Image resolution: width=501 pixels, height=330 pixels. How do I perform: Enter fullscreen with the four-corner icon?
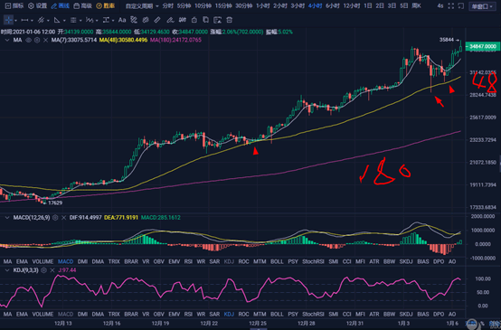coord(451,5)
